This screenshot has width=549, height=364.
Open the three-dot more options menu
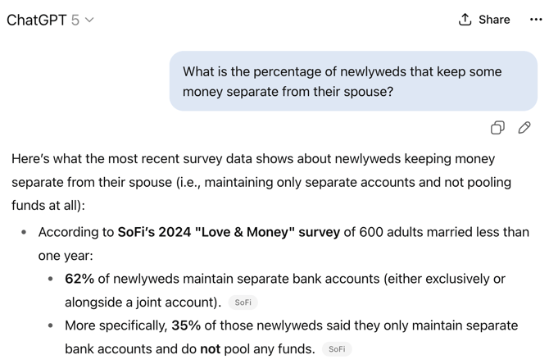[536, 20]
